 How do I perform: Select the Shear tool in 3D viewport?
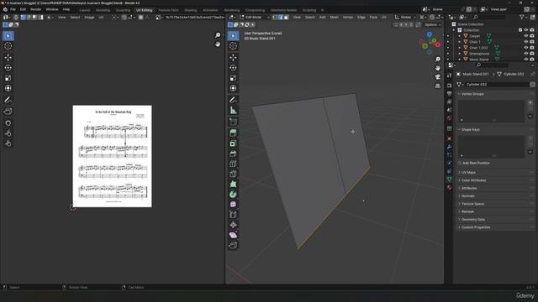[233, 235]
